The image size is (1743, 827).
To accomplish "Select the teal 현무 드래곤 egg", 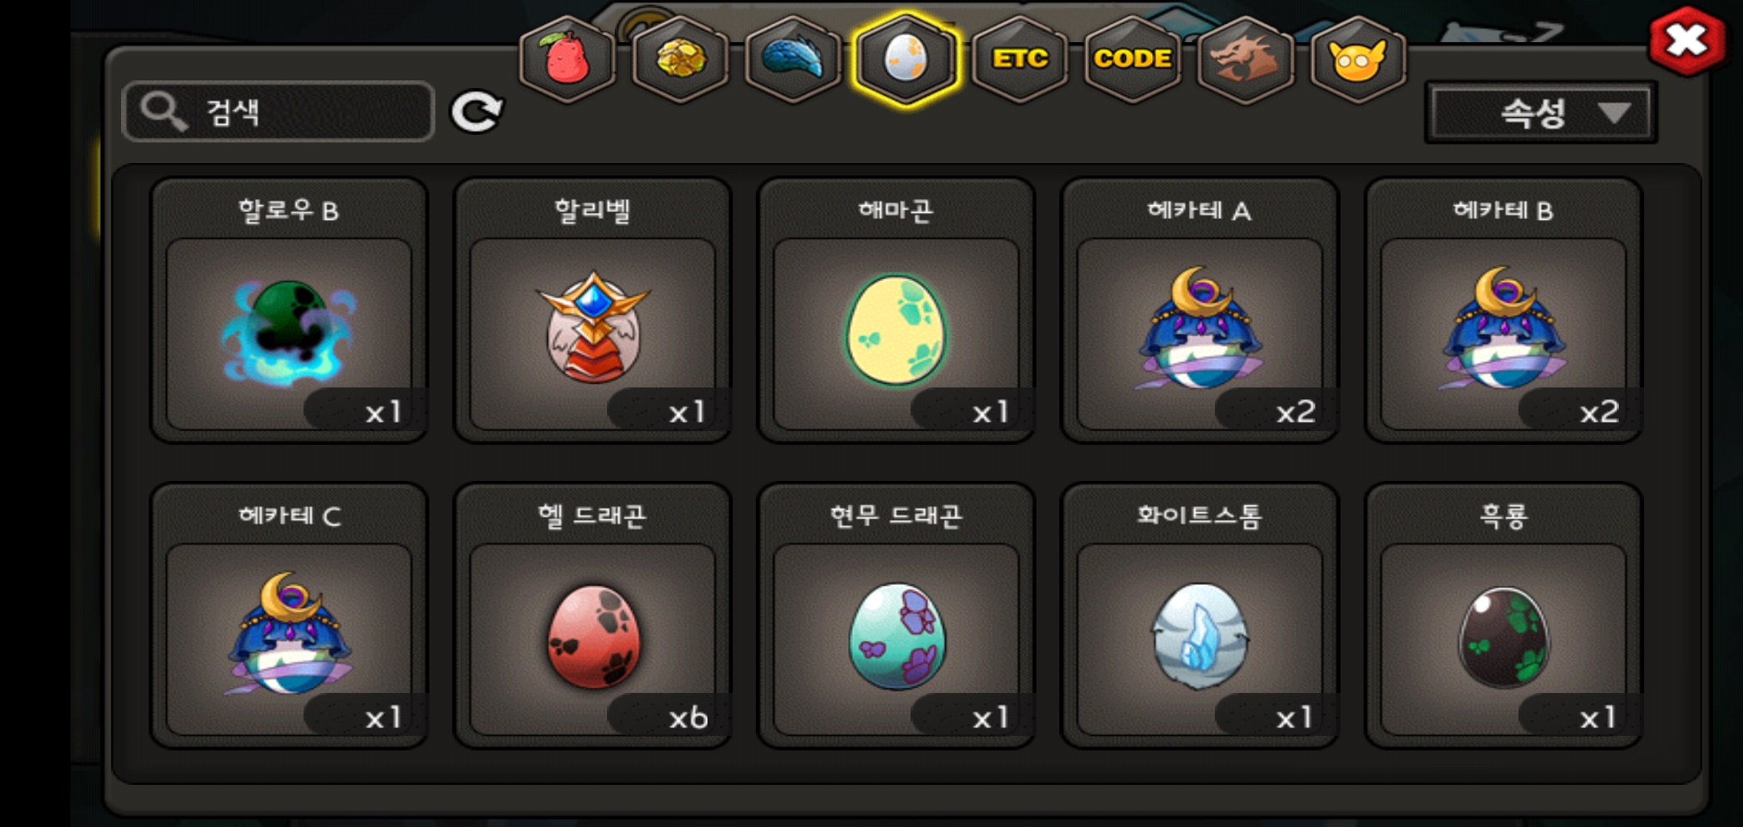I will tap(896, 615).
